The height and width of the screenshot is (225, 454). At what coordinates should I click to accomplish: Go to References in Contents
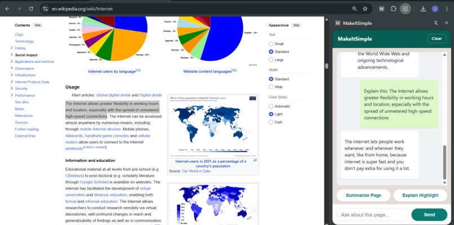[x=24, y=116]
